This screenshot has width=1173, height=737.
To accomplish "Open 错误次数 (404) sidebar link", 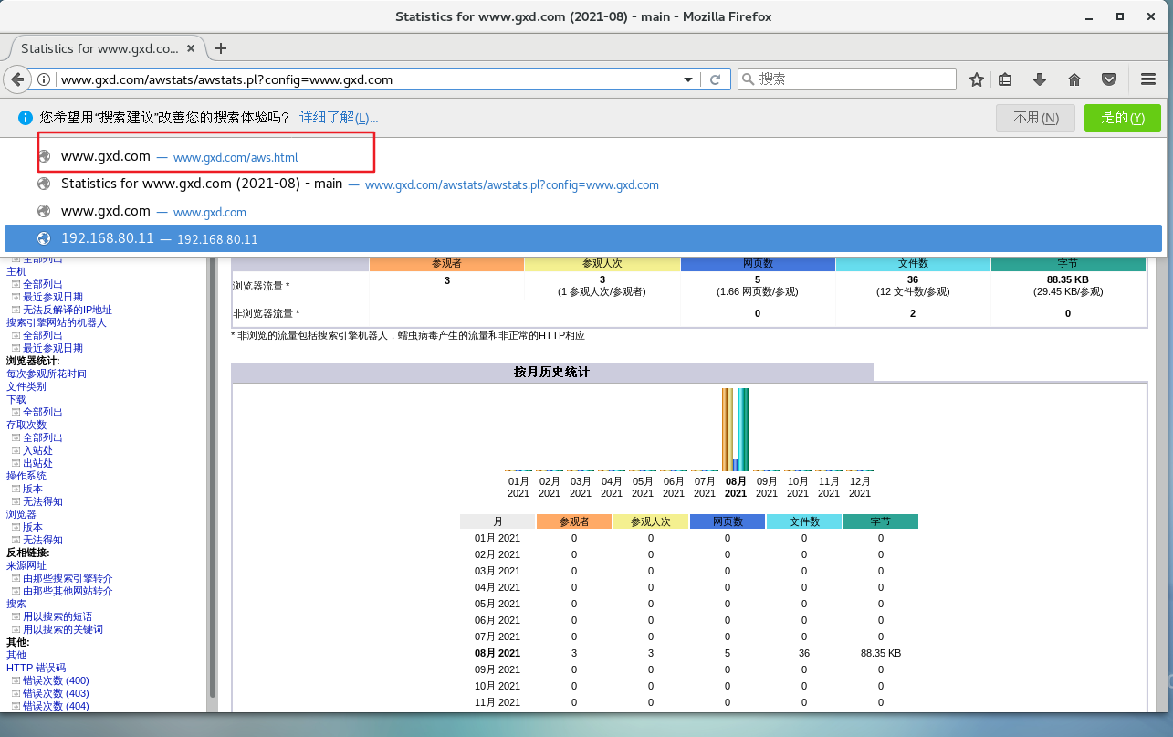I will click(56, 706).
